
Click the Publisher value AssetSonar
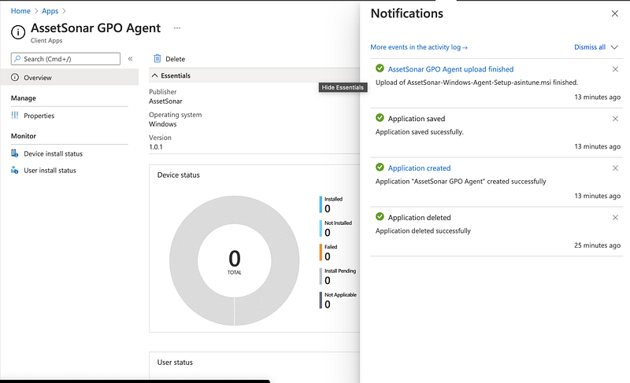point(165,101)
